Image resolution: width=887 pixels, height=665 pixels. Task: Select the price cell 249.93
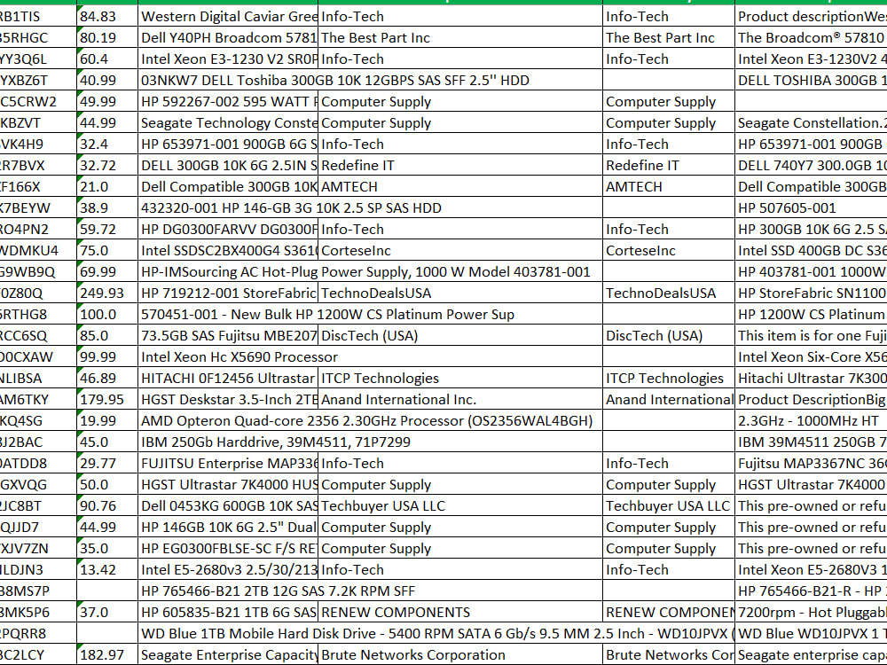tap(107, 293)
